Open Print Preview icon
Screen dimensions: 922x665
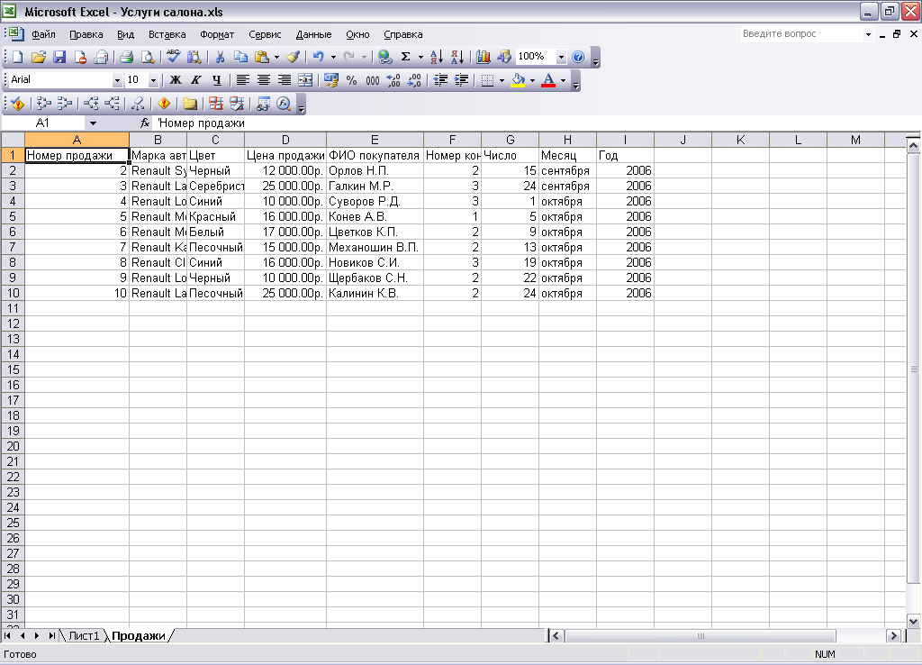[148, 57]
